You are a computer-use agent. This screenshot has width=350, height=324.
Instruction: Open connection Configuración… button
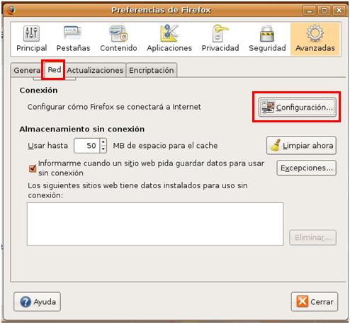coord(297,108)
